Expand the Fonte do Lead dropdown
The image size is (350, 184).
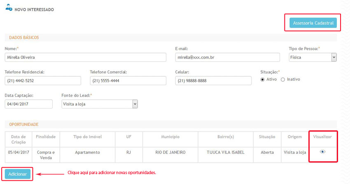[x=99, y=104]
